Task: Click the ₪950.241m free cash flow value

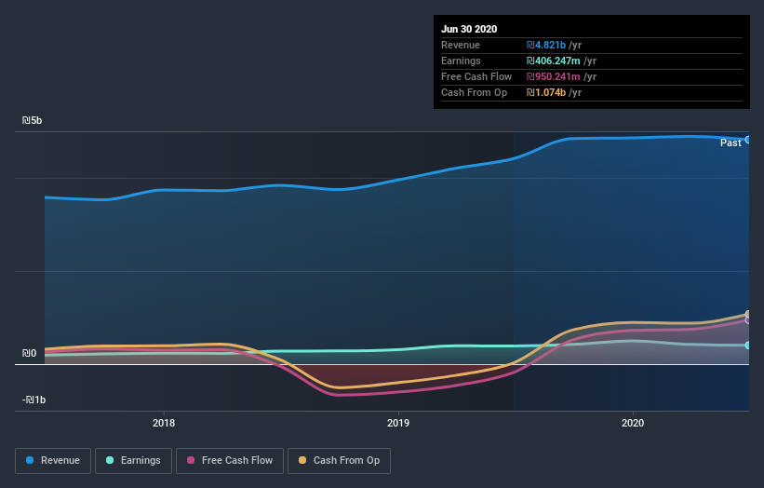Action: (553, 76)
